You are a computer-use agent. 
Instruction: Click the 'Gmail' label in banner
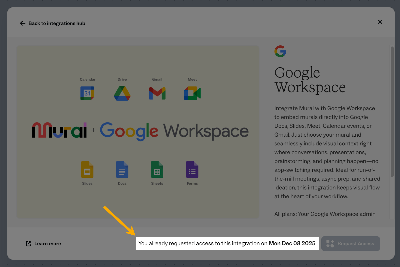(x=157, y=79)
